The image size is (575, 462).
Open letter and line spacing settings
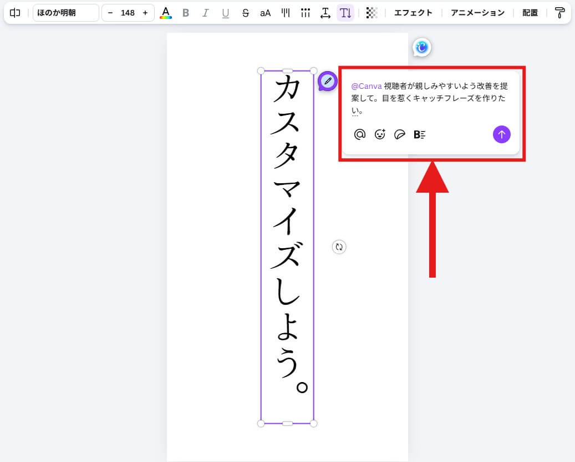tap(325, 13)
